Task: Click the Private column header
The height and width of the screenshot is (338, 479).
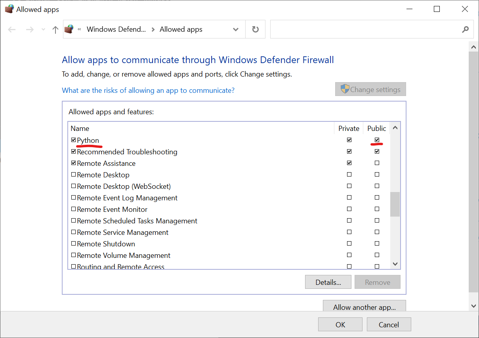Action: pyautogui.click(x=349, y=129)
